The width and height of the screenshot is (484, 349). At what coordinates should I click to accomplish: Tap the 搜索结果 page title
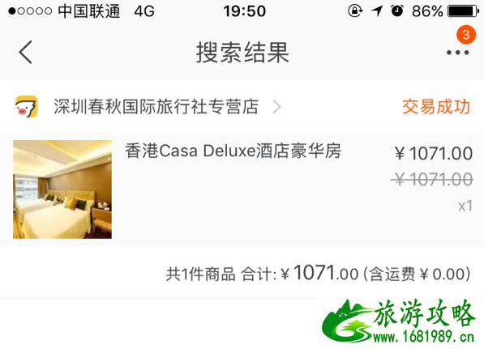coord(242,53)
